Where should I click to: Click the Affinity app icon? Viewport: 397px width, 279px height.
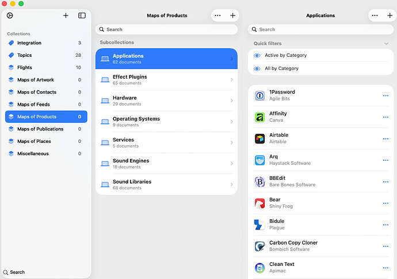pyautogui.click(x=259, y=117)
